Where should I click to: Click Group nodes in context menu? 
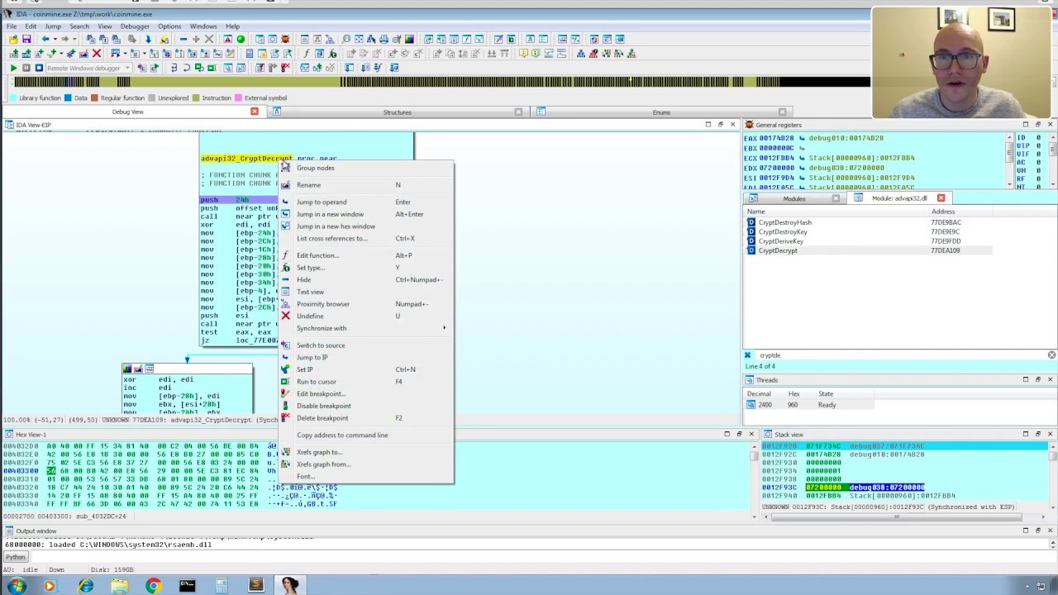point(366,168)
